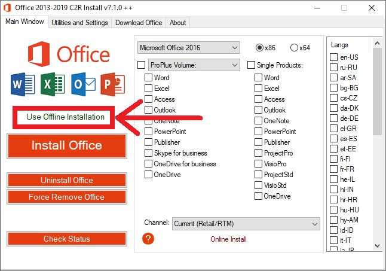The height and width of the screenshot is (271, 386).
Task: Click the Install Office button
Action: pyautogui.click(x=67, y=145)
